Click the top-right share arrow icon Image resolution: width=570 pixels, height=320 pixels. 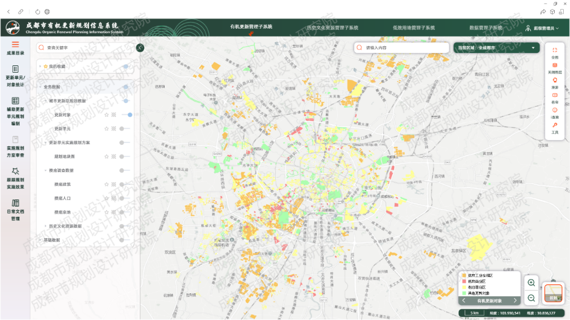pyautogui.click(x=543, y=12)
